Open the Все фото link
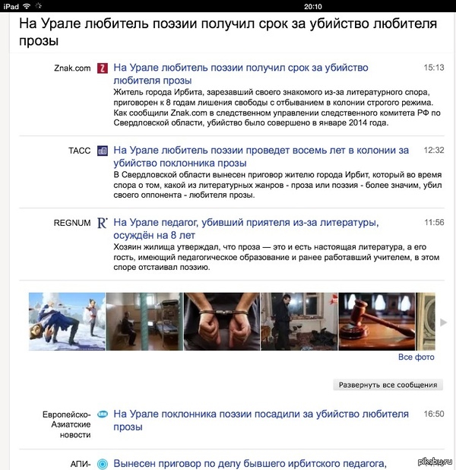Screen dimensions: 456x470 click(x=416, y=357)
